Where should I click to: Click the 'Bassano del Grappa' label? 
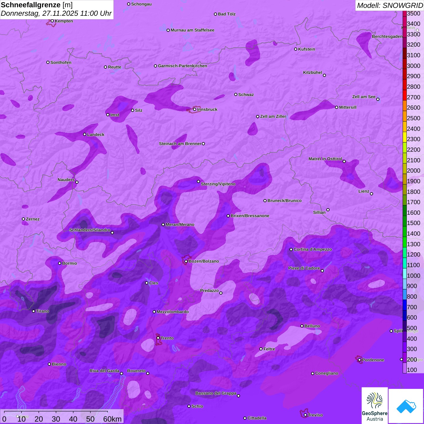(x=216, y=393)
